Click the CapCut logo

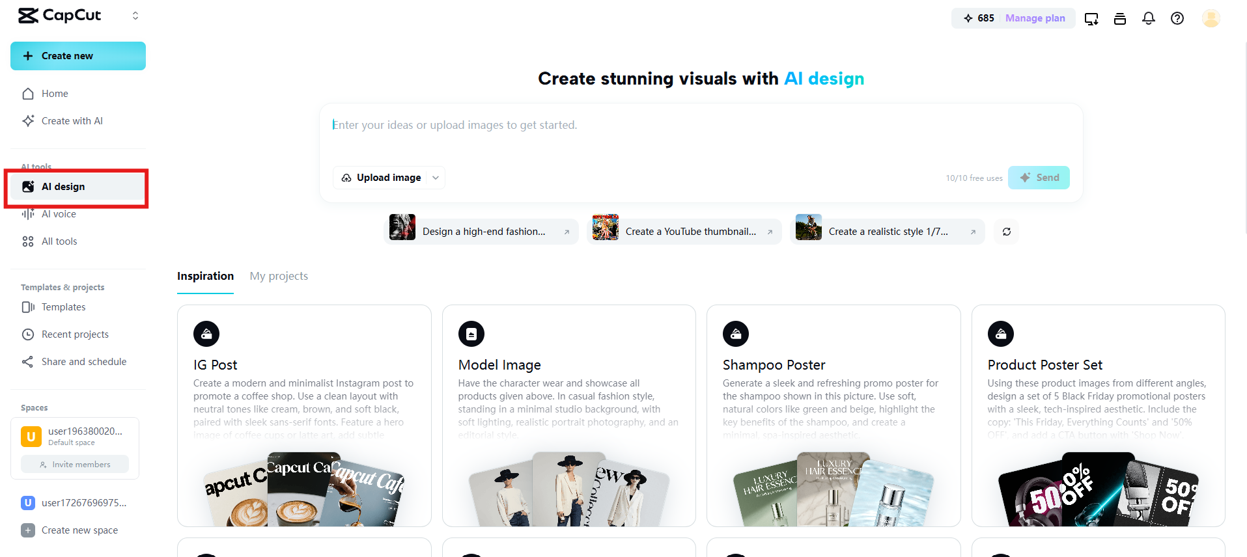coord(59,16)
